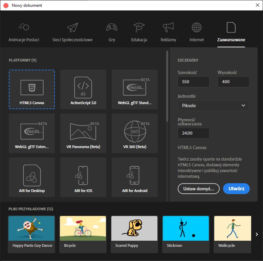
Task: Choose the ActionScript 3.0 platform icon
Action: coord(83,87)
